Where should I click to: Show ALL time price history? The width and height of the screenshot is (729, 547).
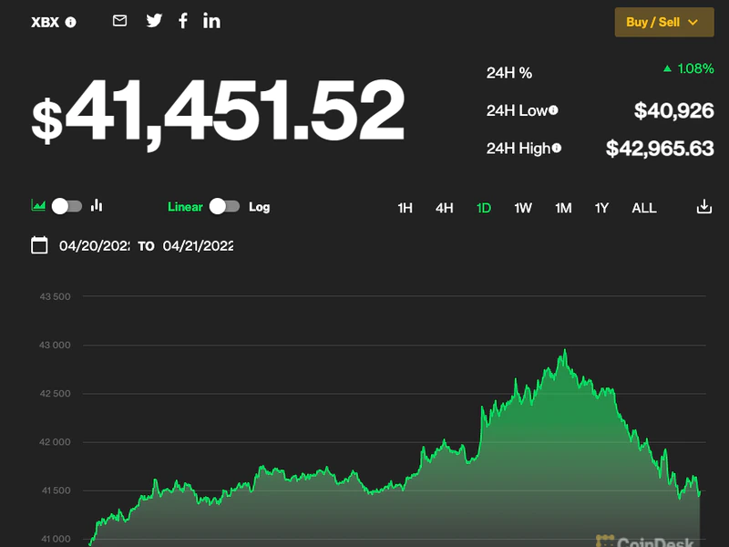pos(643,208)
